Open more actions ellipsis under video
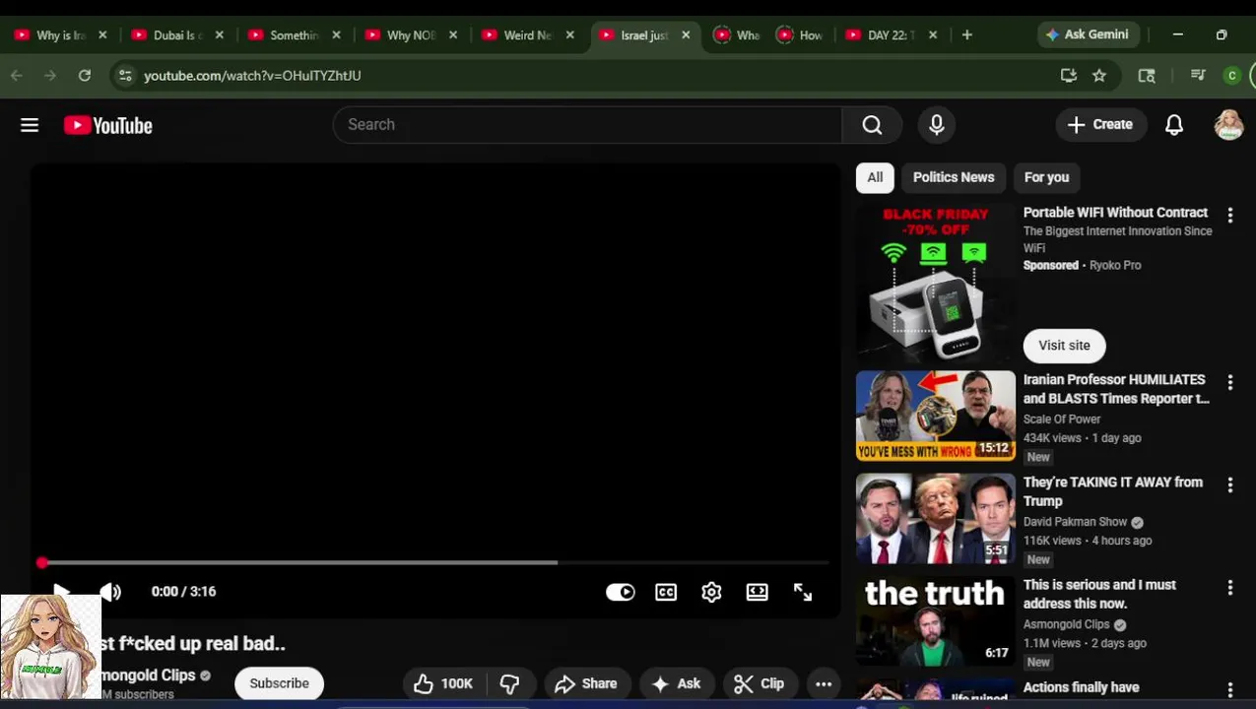This screenshot has height=709, width=1256. (824, 683)
